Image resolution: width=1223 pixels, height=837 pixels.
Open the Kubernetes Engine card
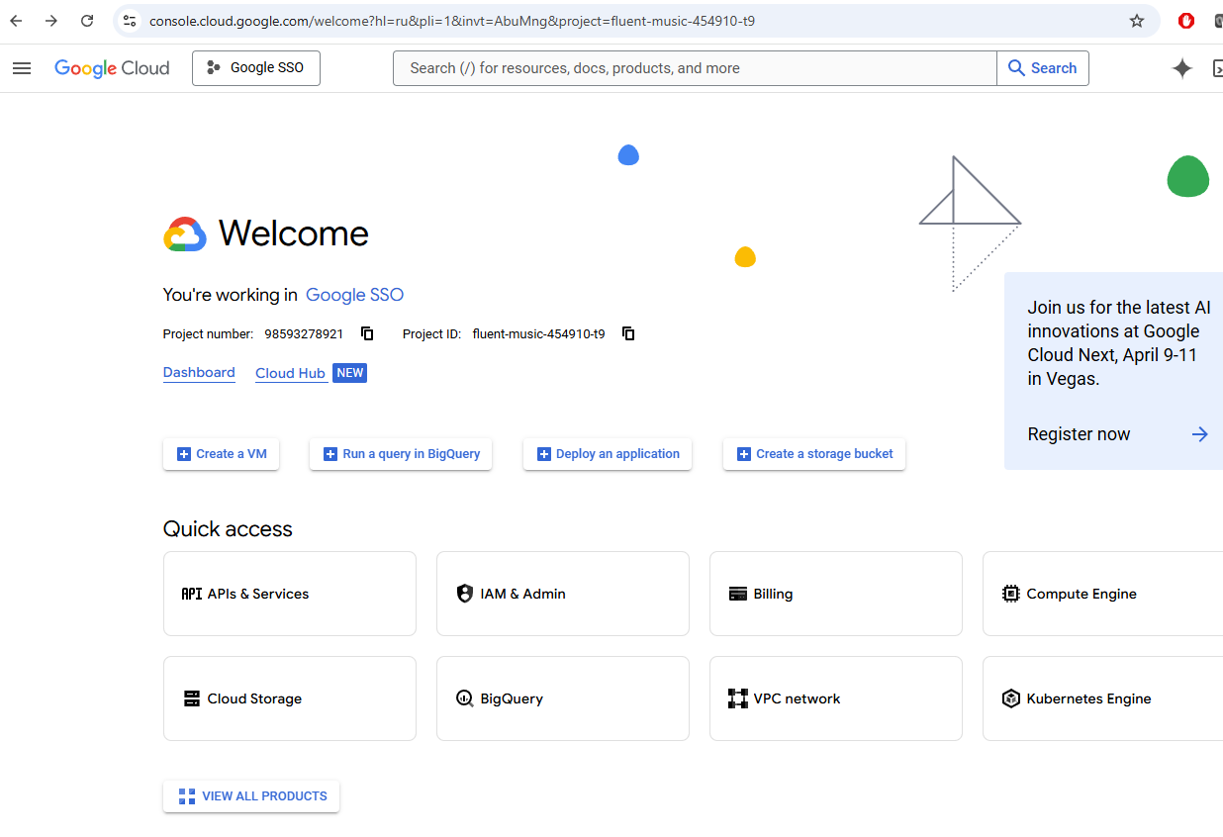[1103, 698]
